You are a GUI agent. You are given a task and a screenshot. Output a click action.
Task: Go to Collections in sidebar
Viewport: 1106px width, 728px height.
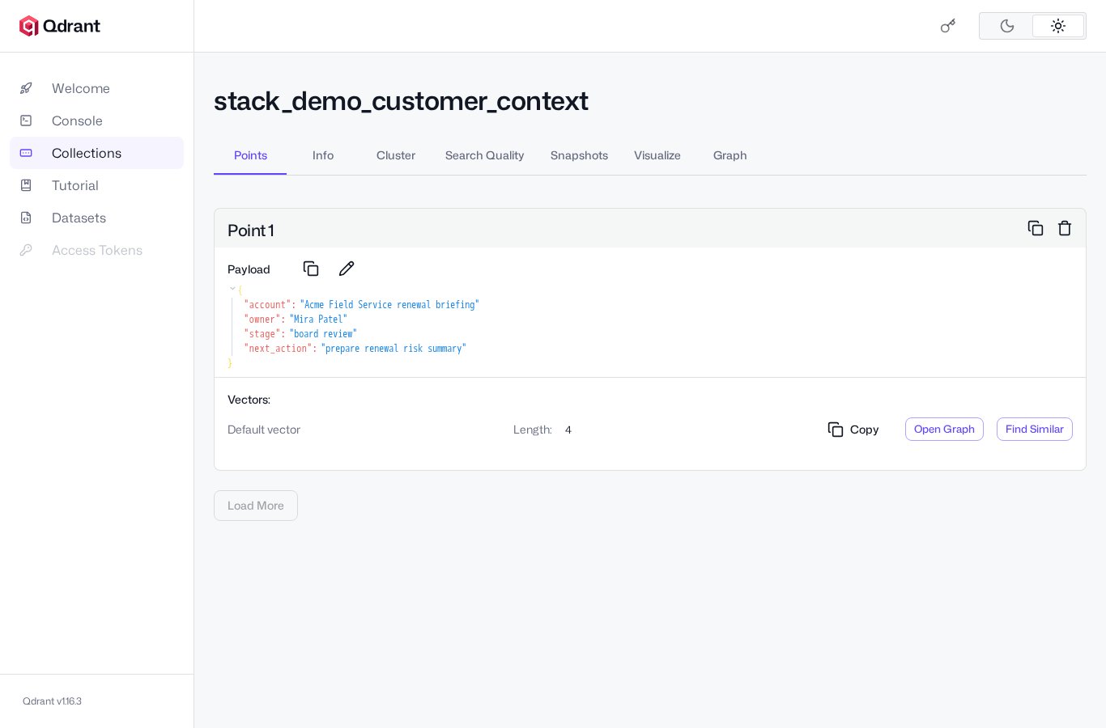pyautogui.click(x=96, y=153)
